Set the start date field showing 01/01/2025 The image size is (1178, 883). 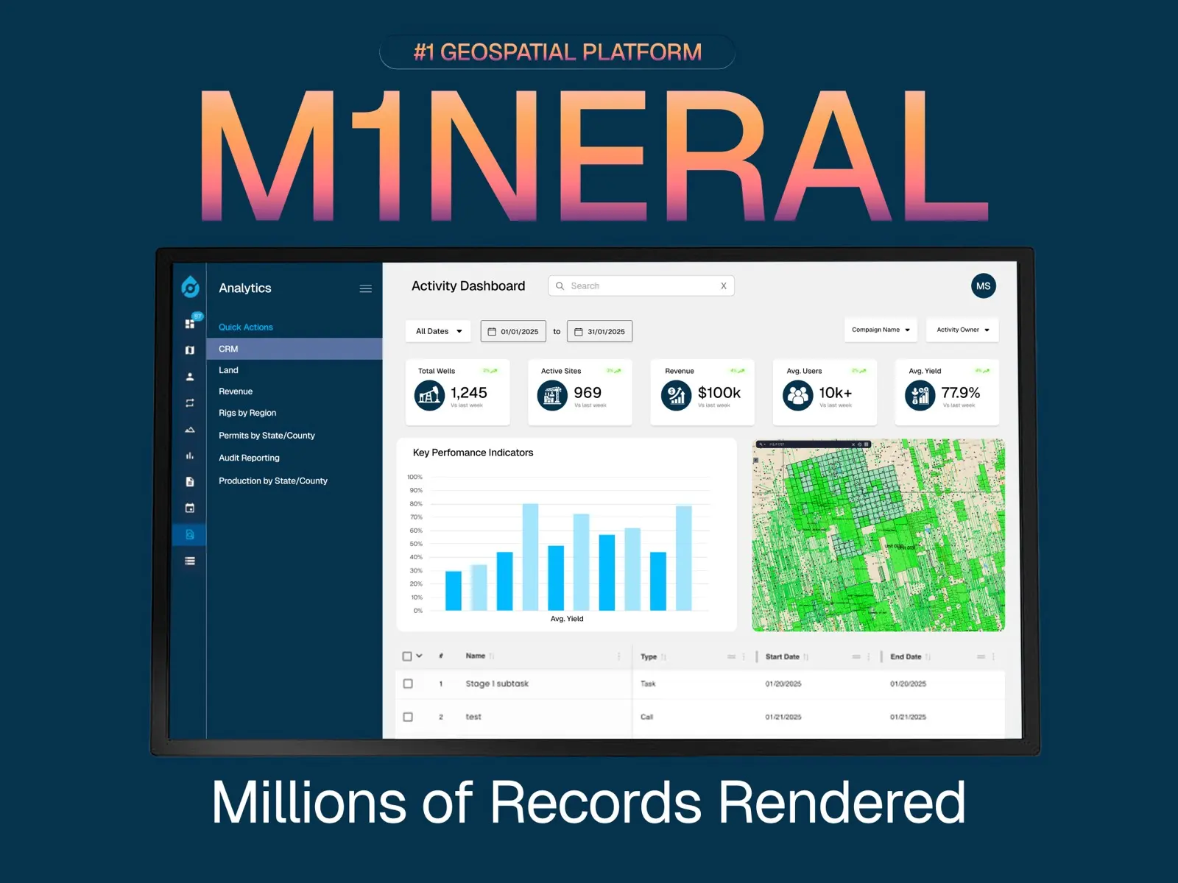[513, 332]
